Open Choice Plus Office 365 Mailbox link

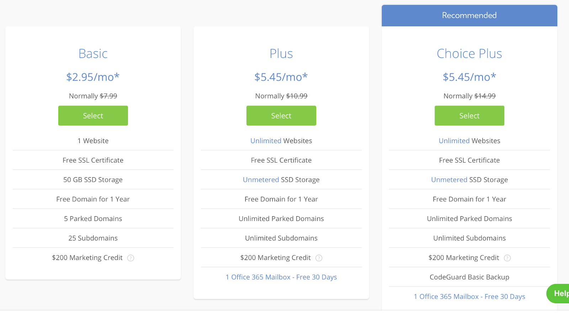click(469, 297)
